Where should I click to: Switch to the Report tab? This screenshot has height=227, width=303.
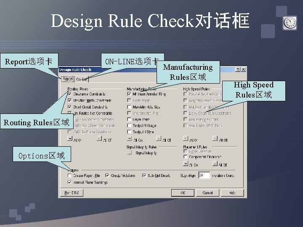pos(68,79)
